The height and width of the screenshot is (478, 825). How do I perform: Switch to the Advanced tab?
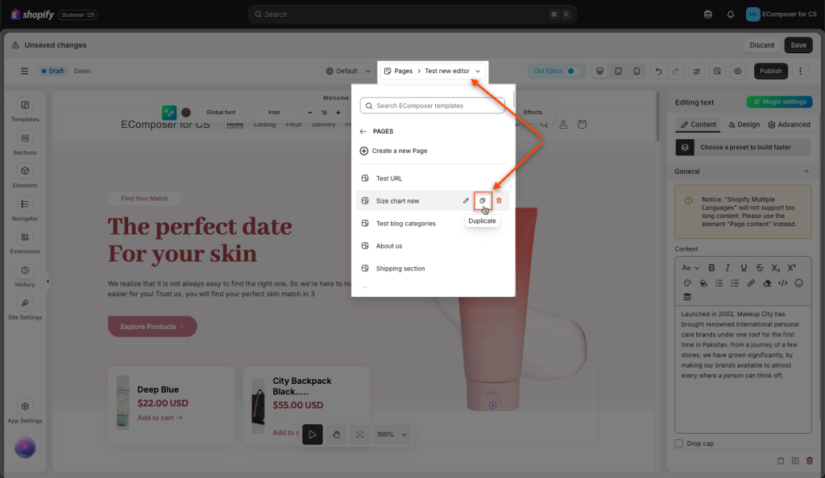click(x=789, y=125)
